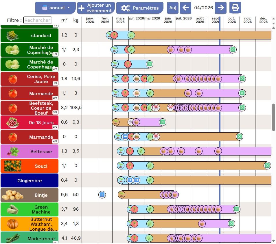The image size is (276, 244).
Task: Click the juin 2026 month header
Action: (168, 20)
